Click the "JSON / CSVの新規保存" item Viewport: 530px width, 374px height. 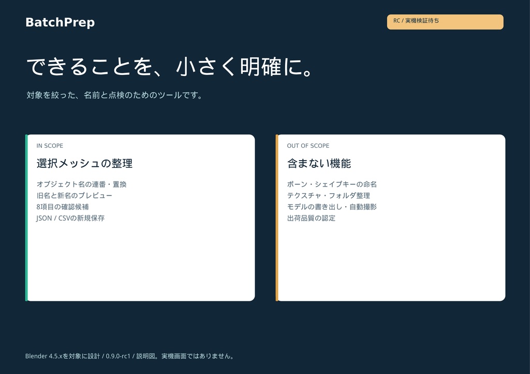pos(70,218)
